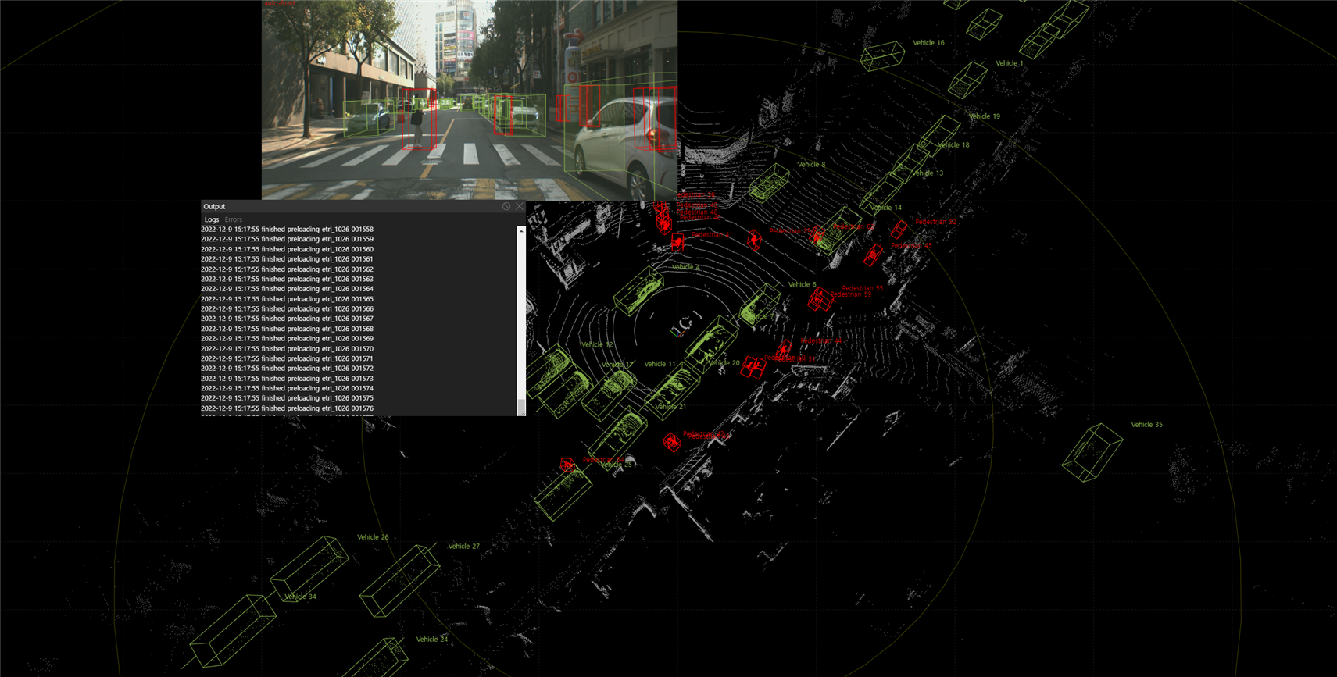Click the Vehicle 26 cuboid
1337x677 pixels.
tap(309, 566)
